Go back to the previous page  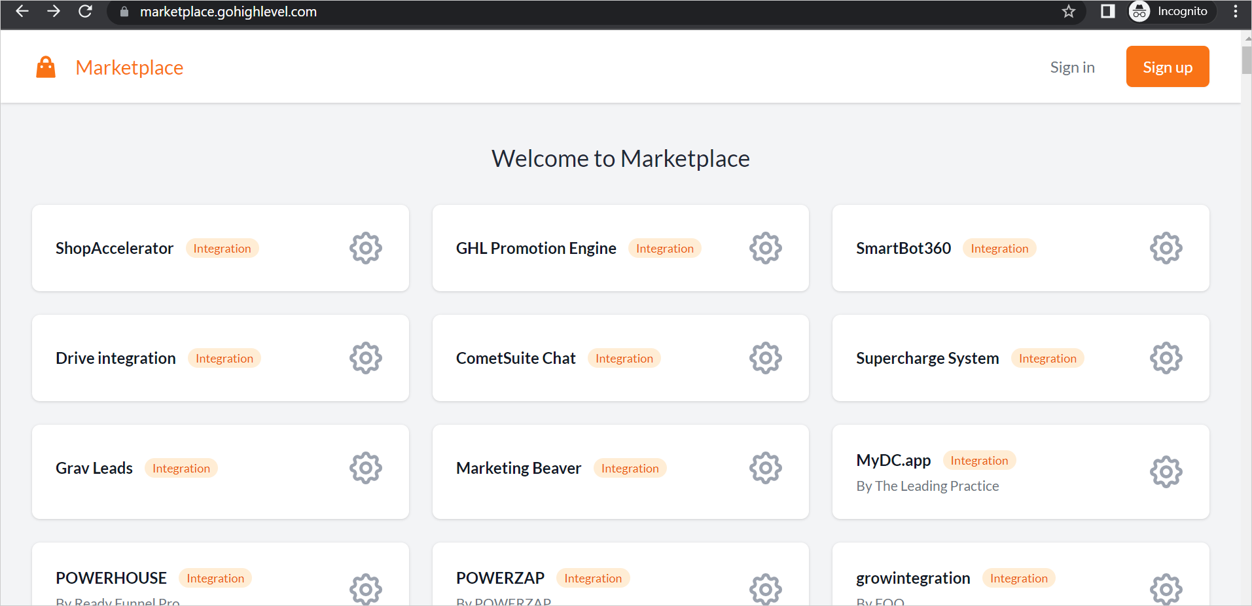click(x=22, y=12)
